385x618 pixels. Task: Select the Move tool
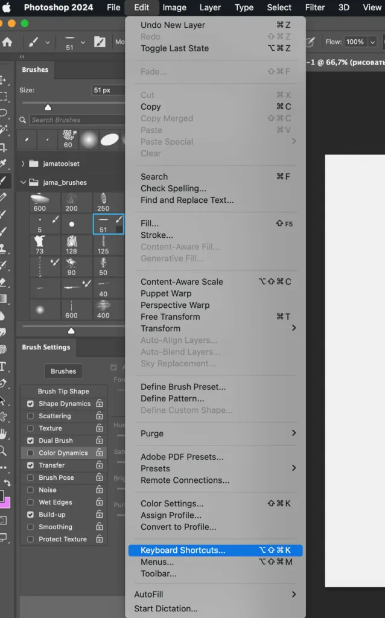click(3, 80)
